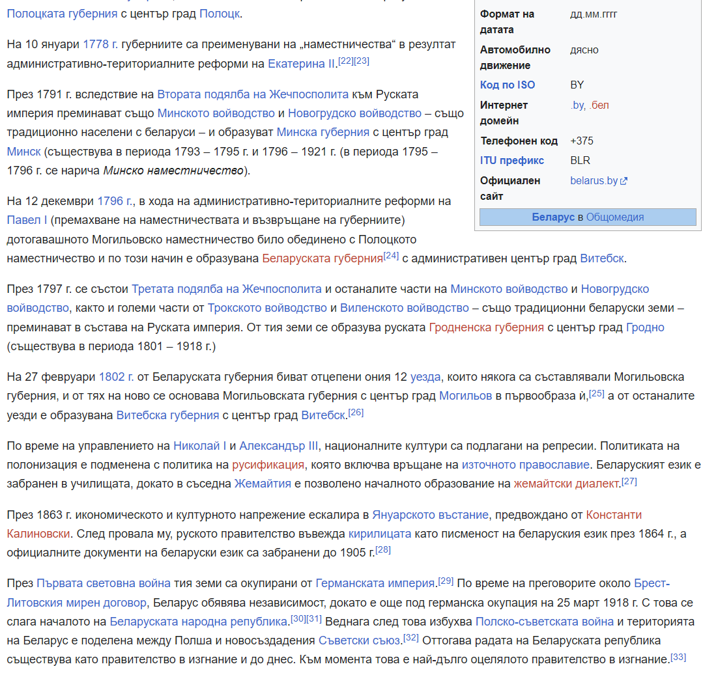Image resolution: width=703 pixels, height=675 pixels.
Task: Jump to citation [23]
Action: coord(362,61)
